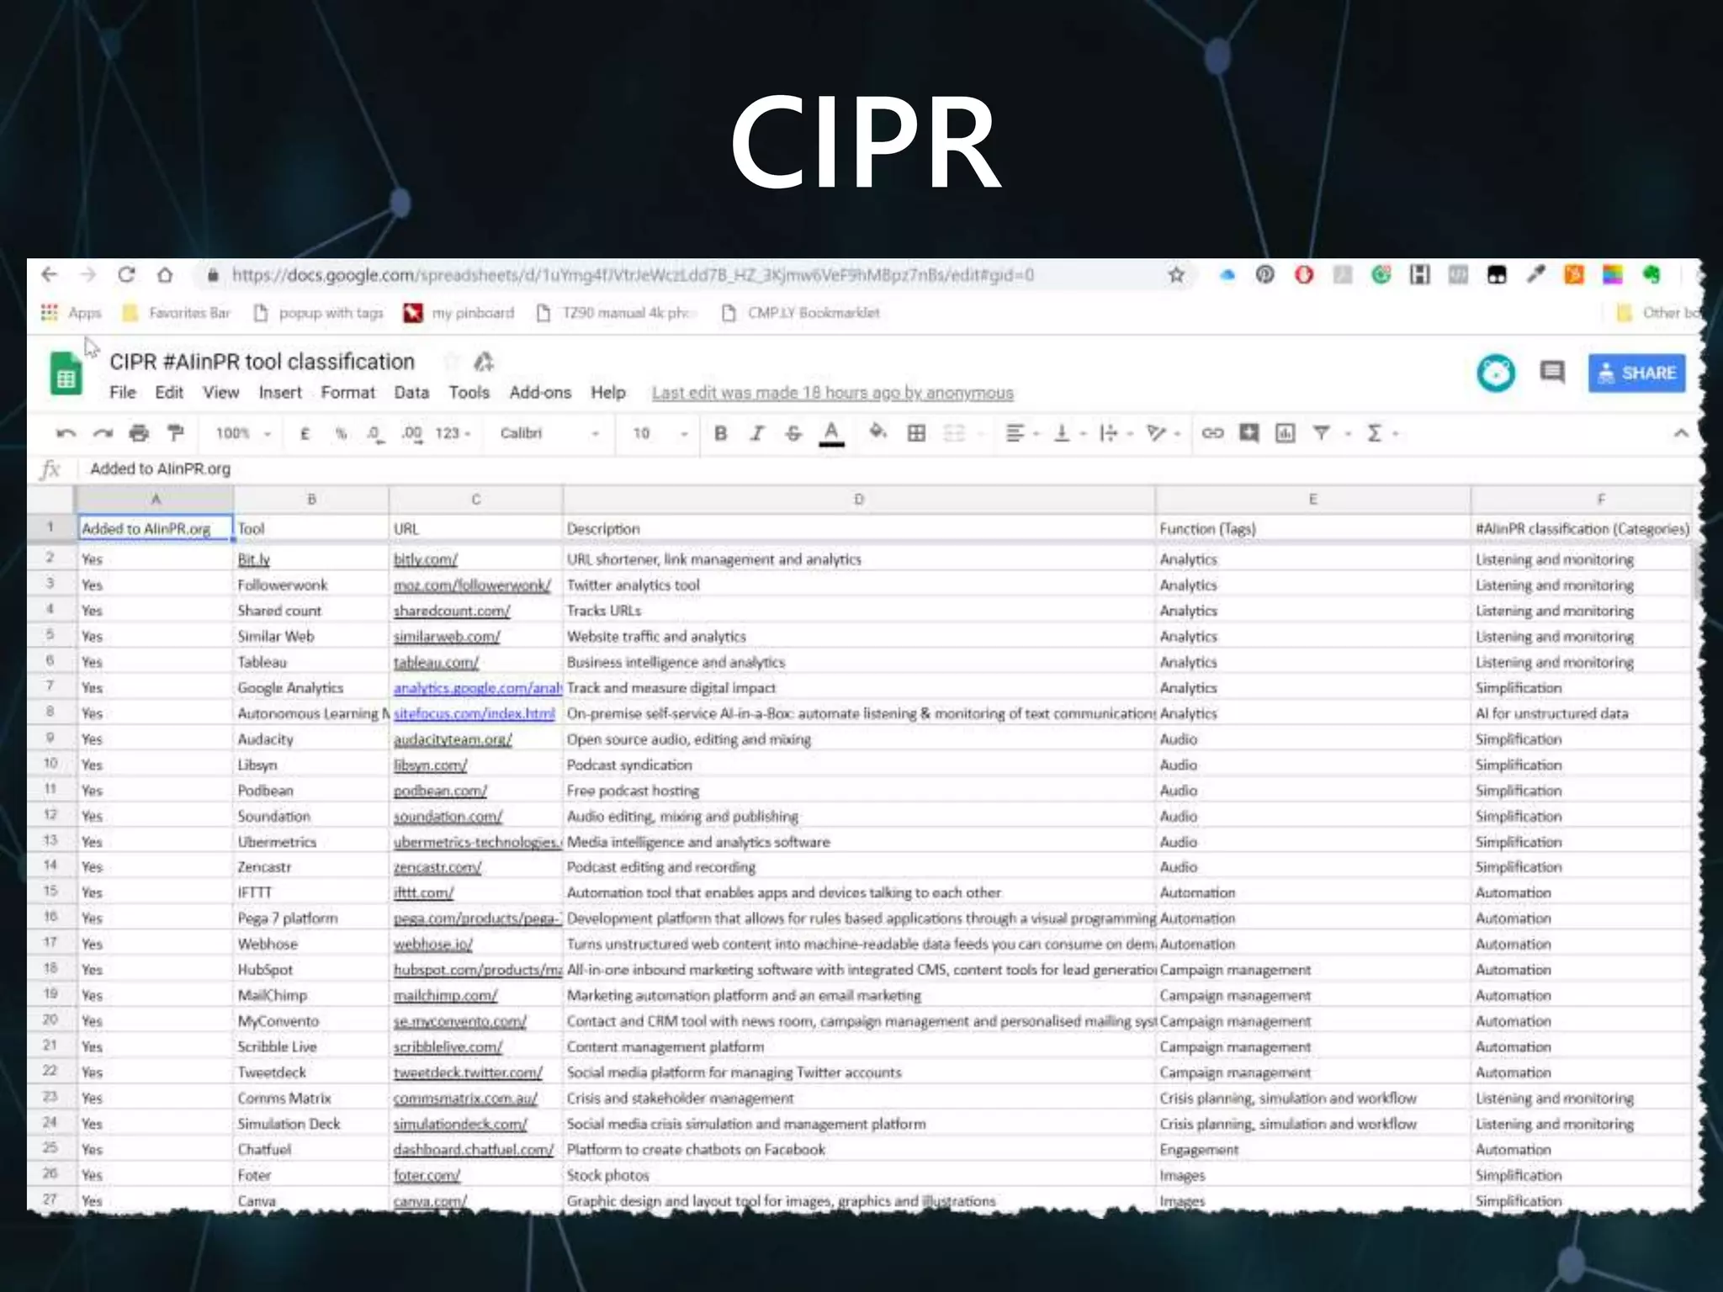
Task: Open the fill color picker
Action: (877, 432)
